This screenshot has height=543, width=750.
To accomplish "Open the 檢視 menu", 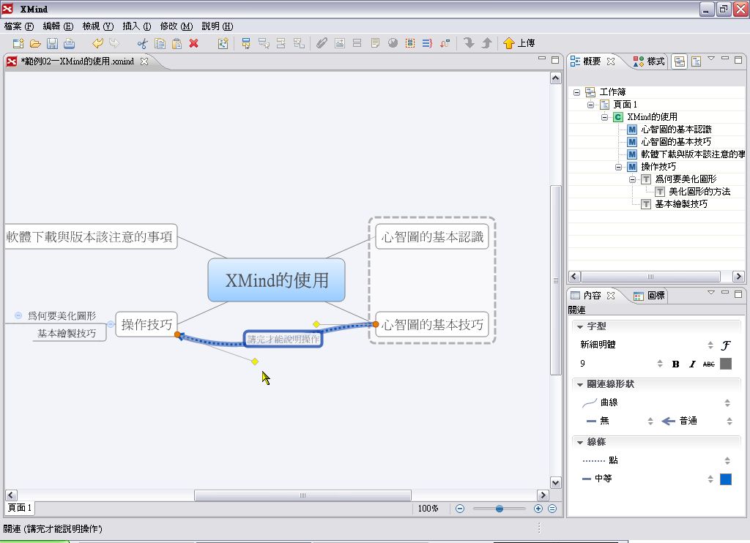I will [98, 26].
